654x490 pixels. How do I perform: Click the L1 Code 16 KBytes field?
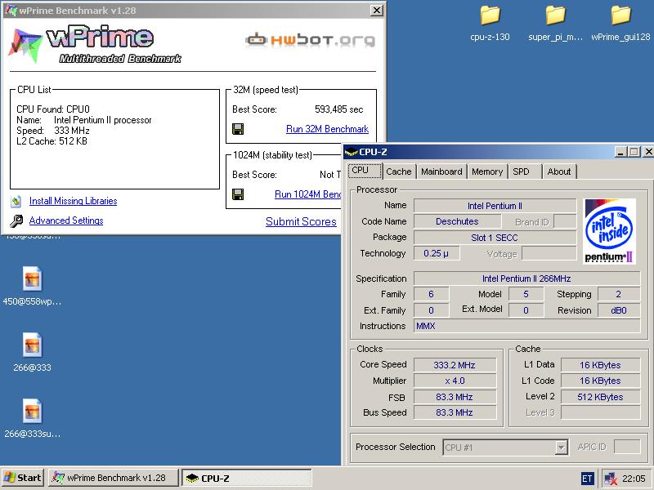(600, 381)
